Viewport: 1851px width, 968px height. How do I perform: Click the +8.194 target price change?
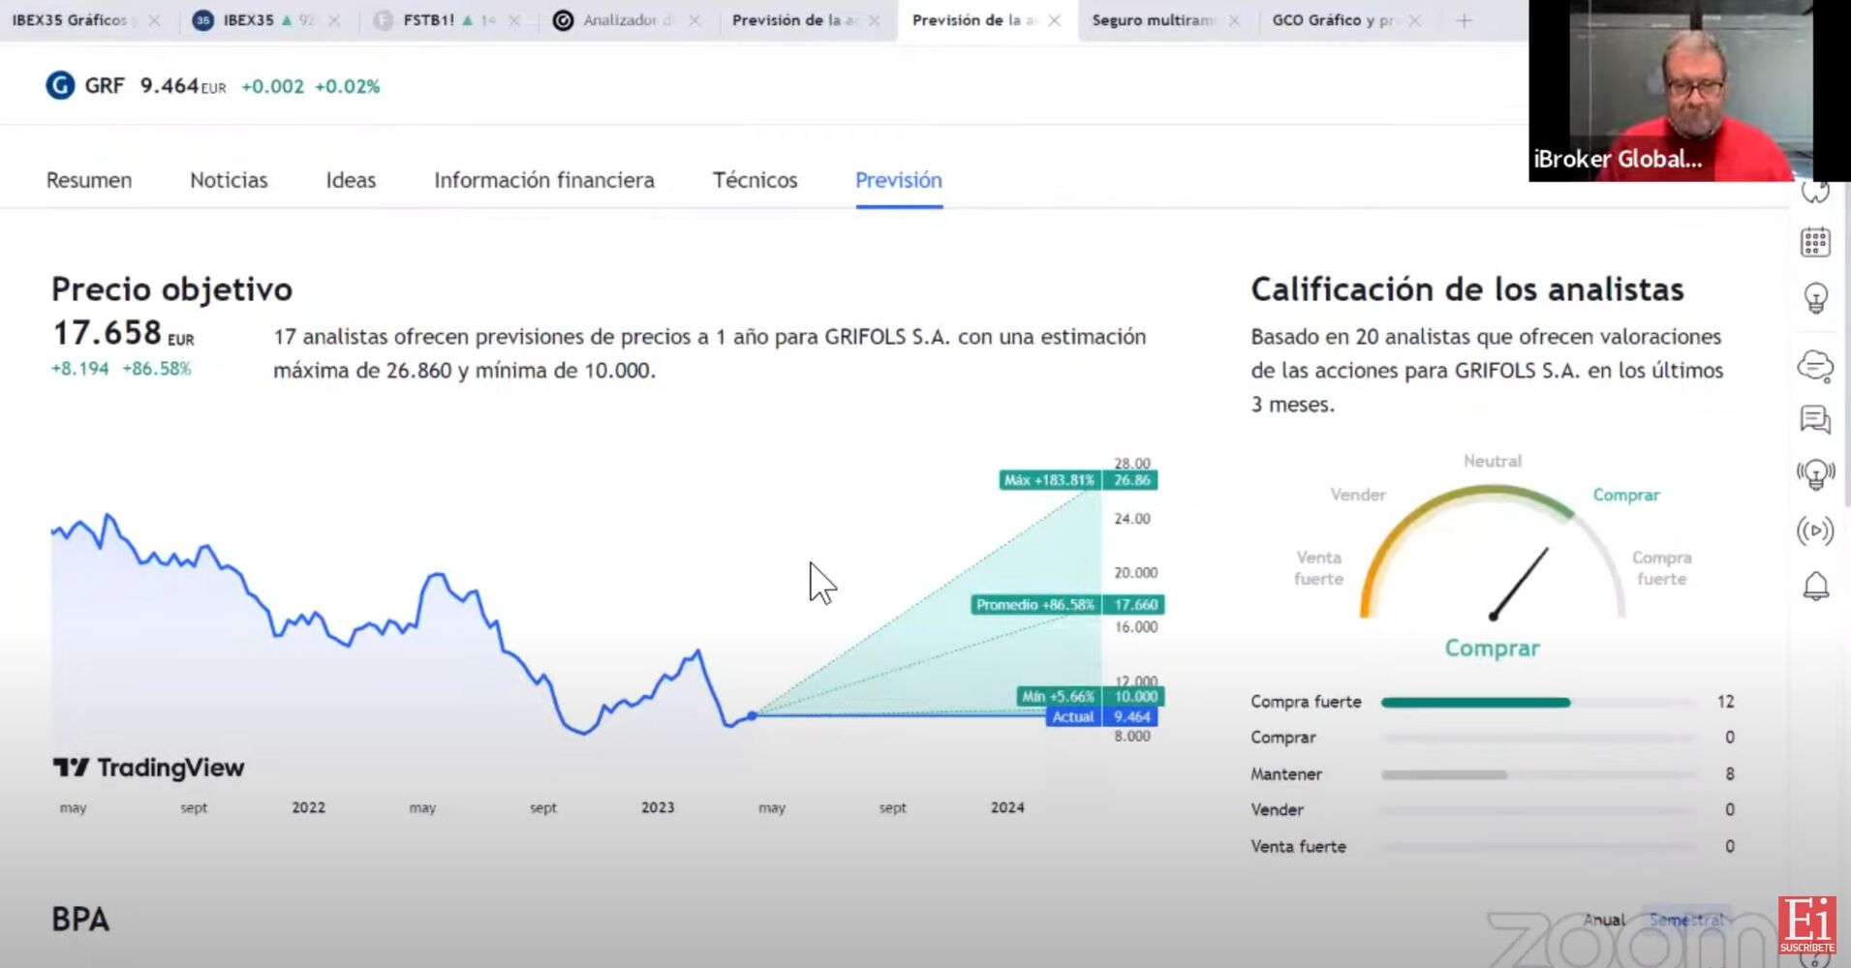point(80,369)
